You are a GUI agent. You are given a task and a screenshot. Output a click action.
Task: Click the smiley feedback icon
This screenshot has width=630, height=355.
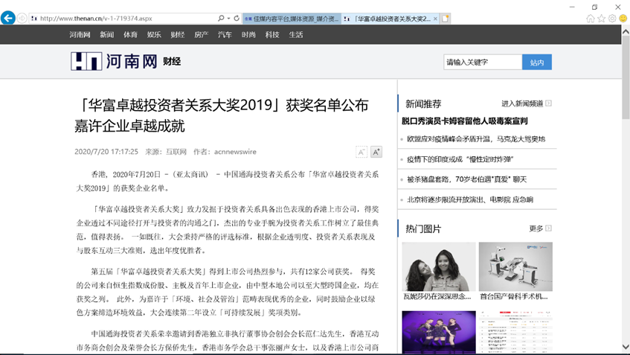tap(623, 19)
